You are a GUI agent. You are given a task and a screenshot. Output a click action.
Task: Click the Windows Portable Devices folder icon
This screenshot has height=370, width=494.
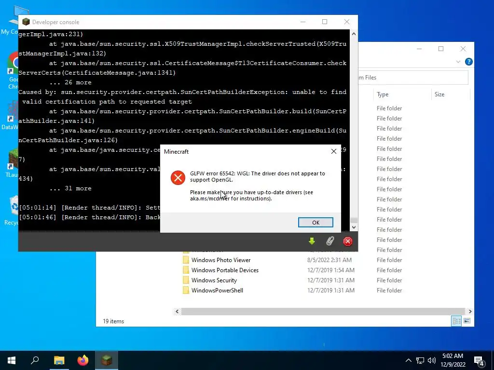[186, 270]
